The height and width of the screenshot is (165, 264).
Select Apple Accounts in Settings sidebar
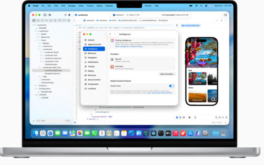click(x=94, y=44)
